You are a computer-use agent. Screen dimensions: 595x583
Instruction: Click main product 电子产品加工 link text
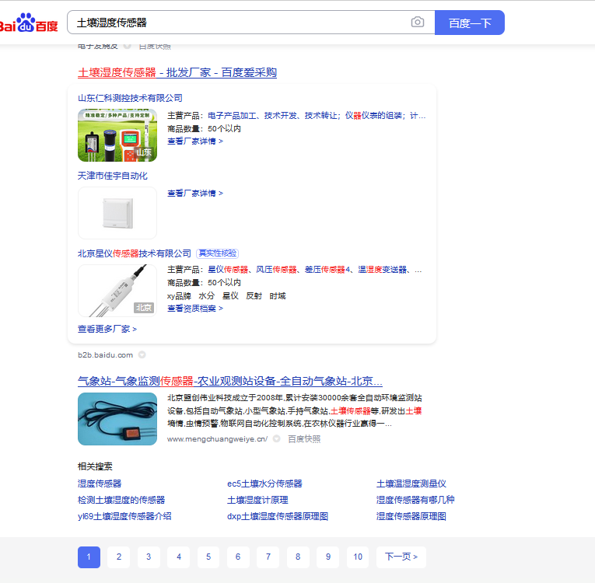pos(233,116)
